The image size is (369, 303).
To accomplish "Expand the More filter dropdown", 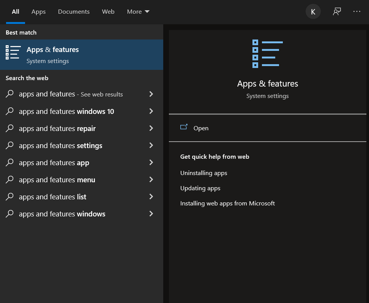I will click(138, 12).
